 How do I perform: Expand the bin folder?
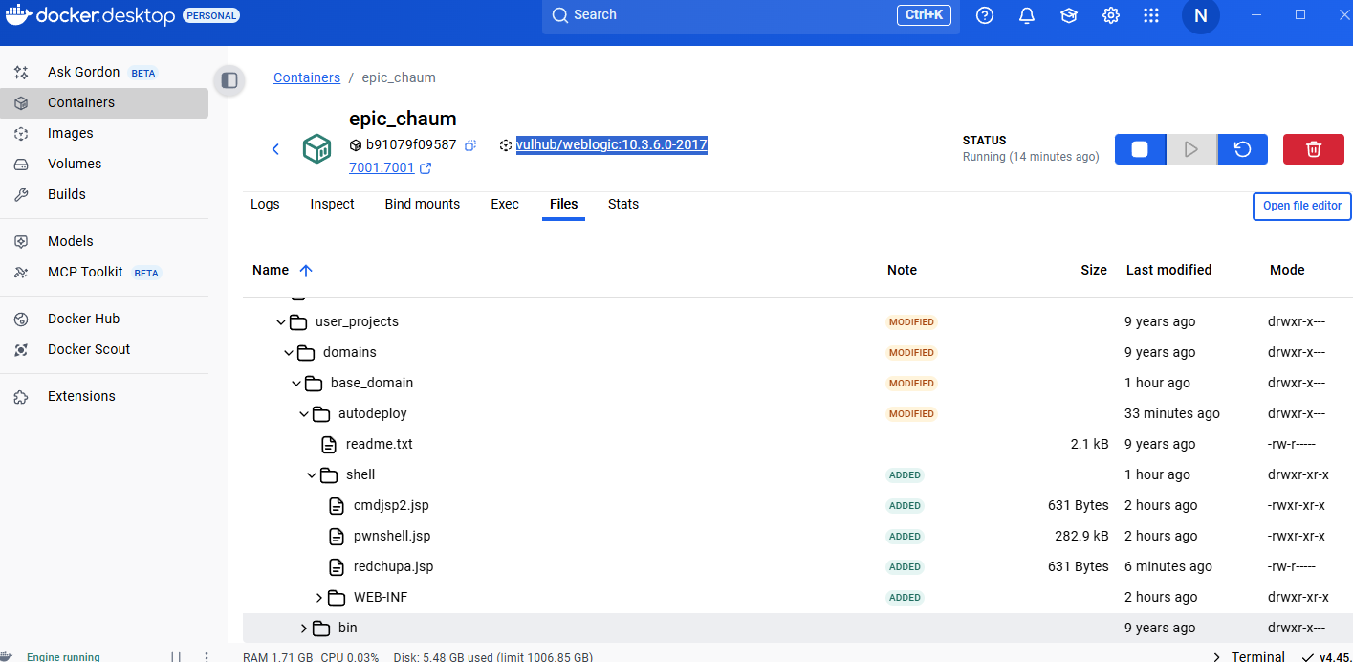pos(304,629)
